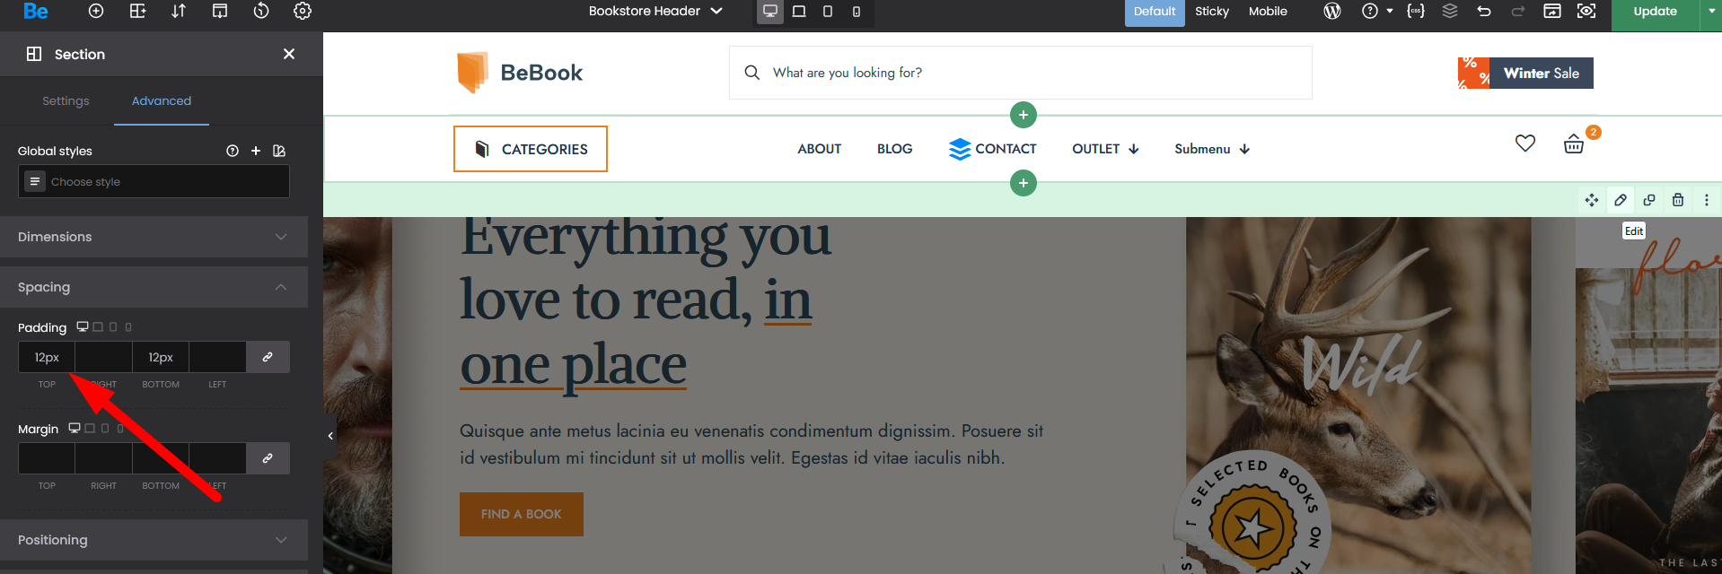The image size is (1722, 574).
Task: Switch to desktop preview mode
Action: click(x=770, y=11)
